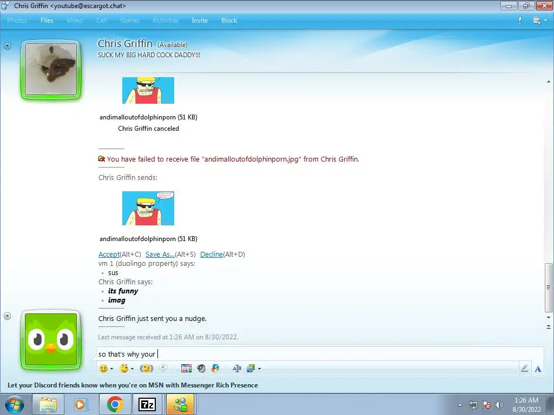This screenshot has height=415, width=554.
Task: Click in the message input field
Action: tap(320, 354)
